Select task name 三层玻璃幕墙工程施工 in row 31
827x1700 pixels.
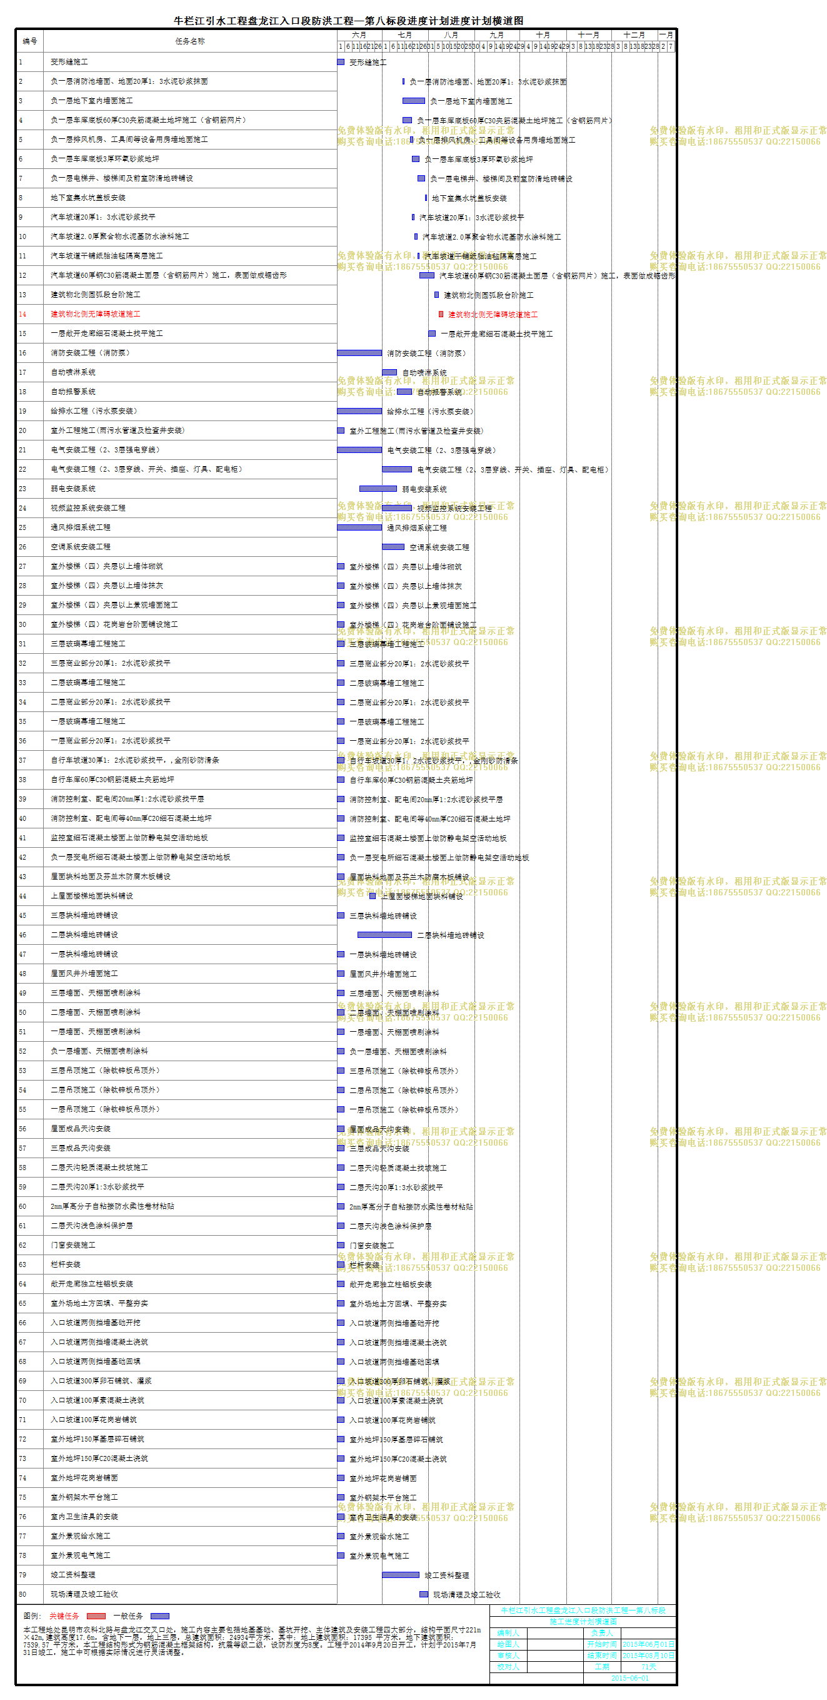(88, 643)
